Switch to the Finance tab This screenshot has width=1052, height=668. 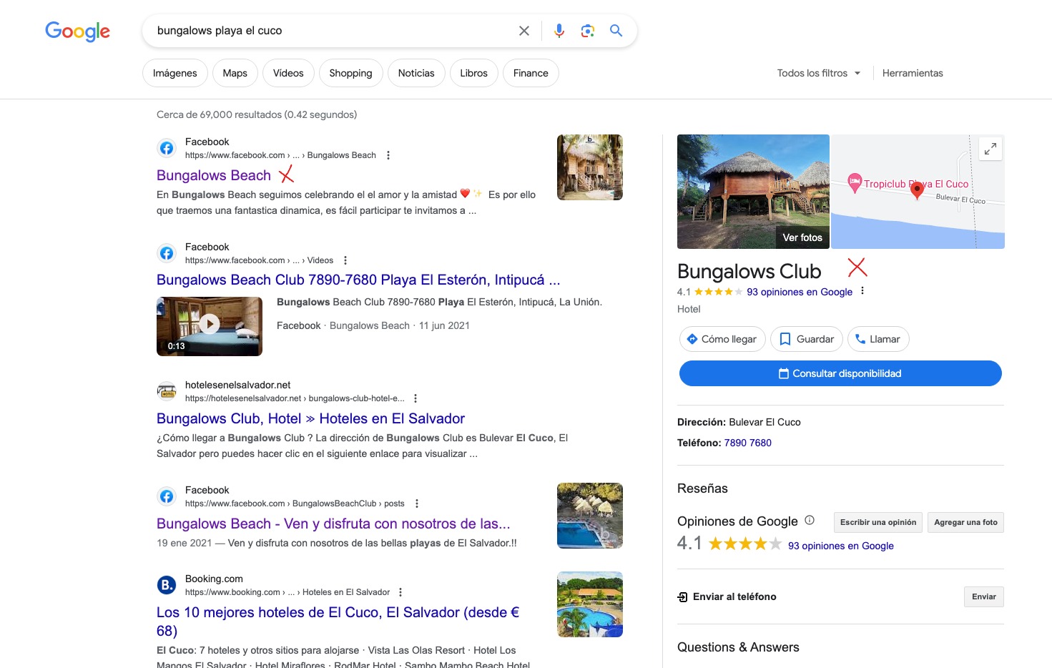531,73
